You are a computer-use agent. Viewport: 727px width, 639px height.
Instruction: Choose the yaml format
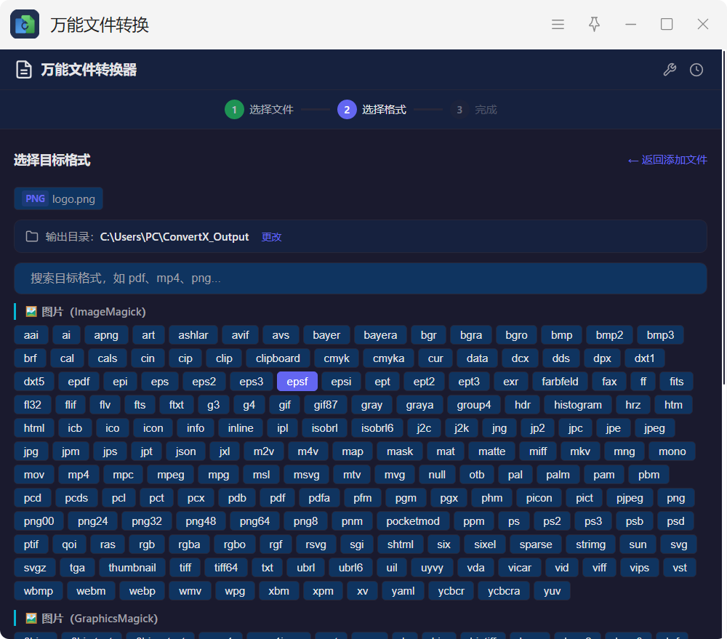coord(403,591)
